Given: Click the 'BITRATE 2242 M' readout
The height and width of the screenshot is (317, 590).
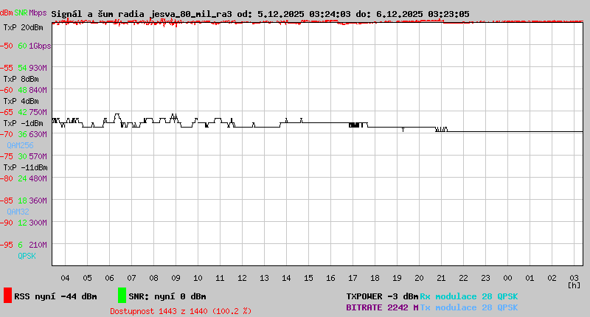Looking at the screenshot, I should pos(382,307).
